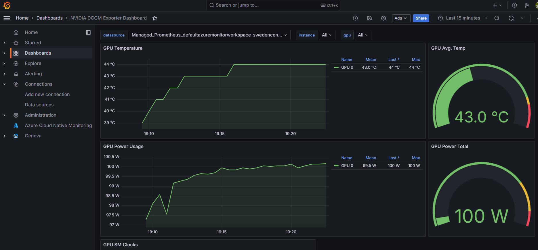Viewport: 538px width, 250px height.
Task: Open the Add dropdown button
Action: 400,18
